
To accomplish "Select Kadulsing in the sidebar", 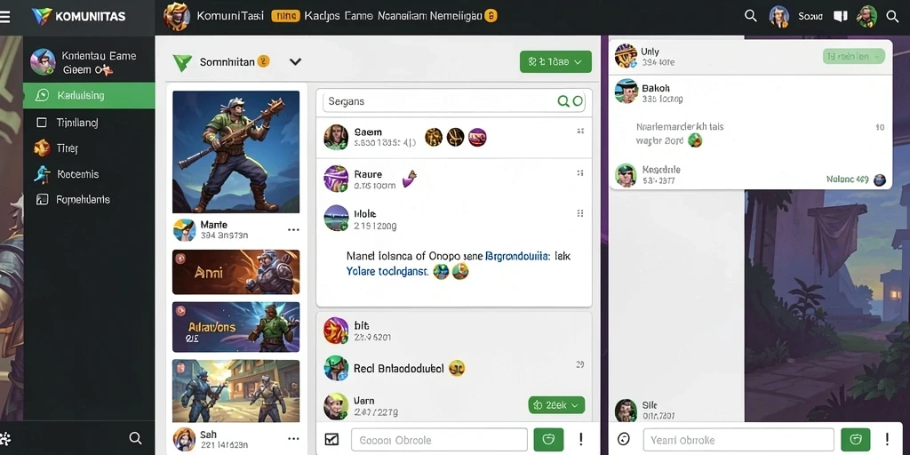I will click(x=89, y=96).
